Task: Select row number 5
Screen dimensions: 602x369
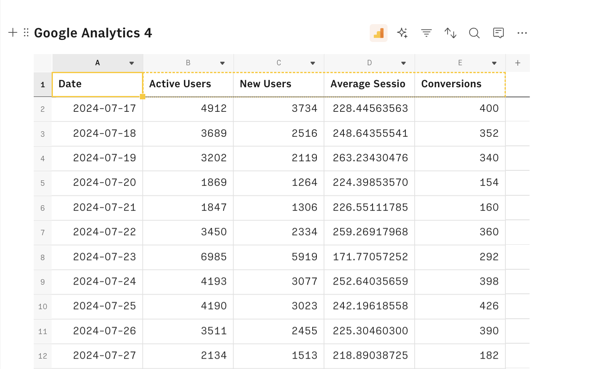Action: pyautogui.click(x=42, y=183)
